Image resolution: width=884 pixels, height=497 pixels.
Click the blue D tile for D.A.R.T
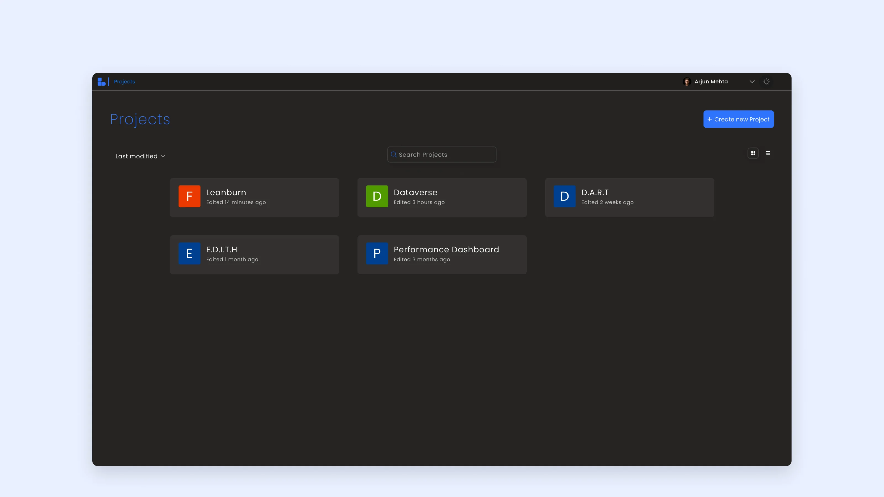[564, 196]
